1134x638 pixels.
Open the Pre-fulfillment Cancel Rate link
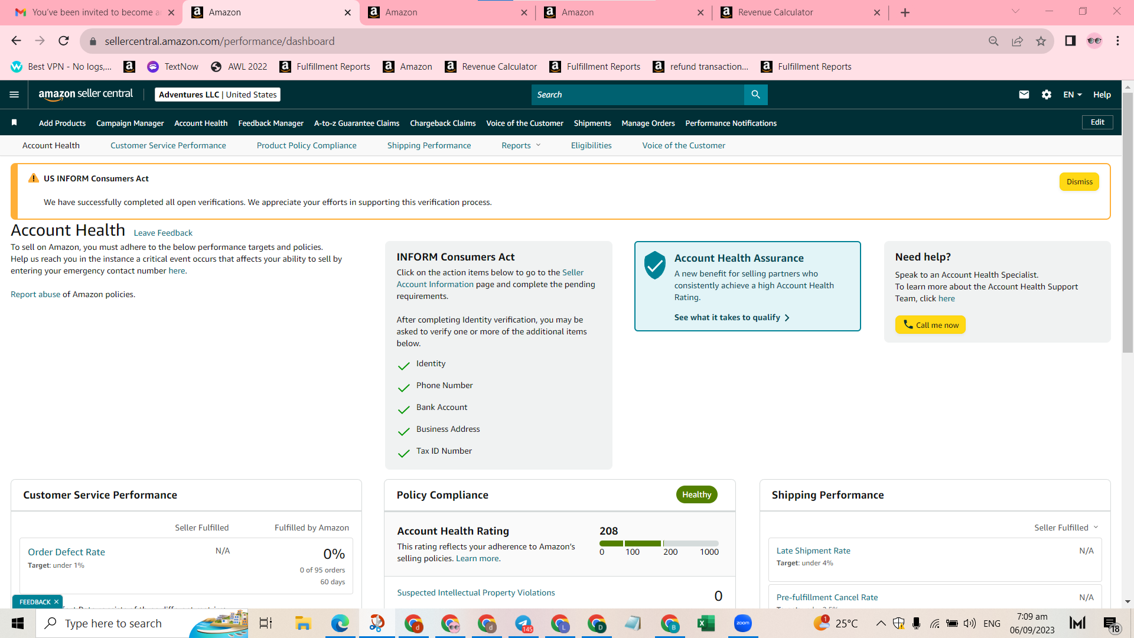827,597
